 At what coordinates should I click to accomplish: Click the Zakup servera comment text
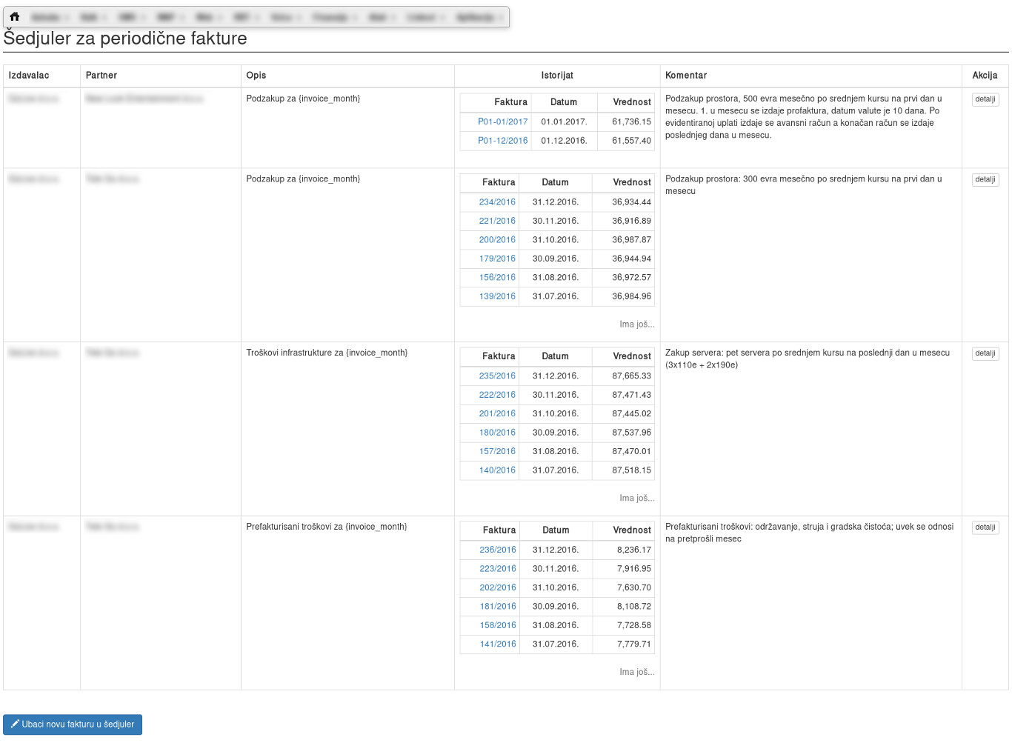coord(808,359)
